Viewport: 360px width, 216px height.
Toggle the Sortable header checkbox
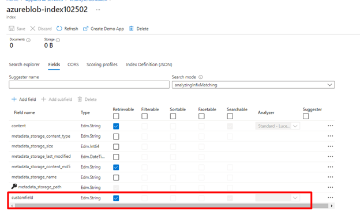point(173,116)
